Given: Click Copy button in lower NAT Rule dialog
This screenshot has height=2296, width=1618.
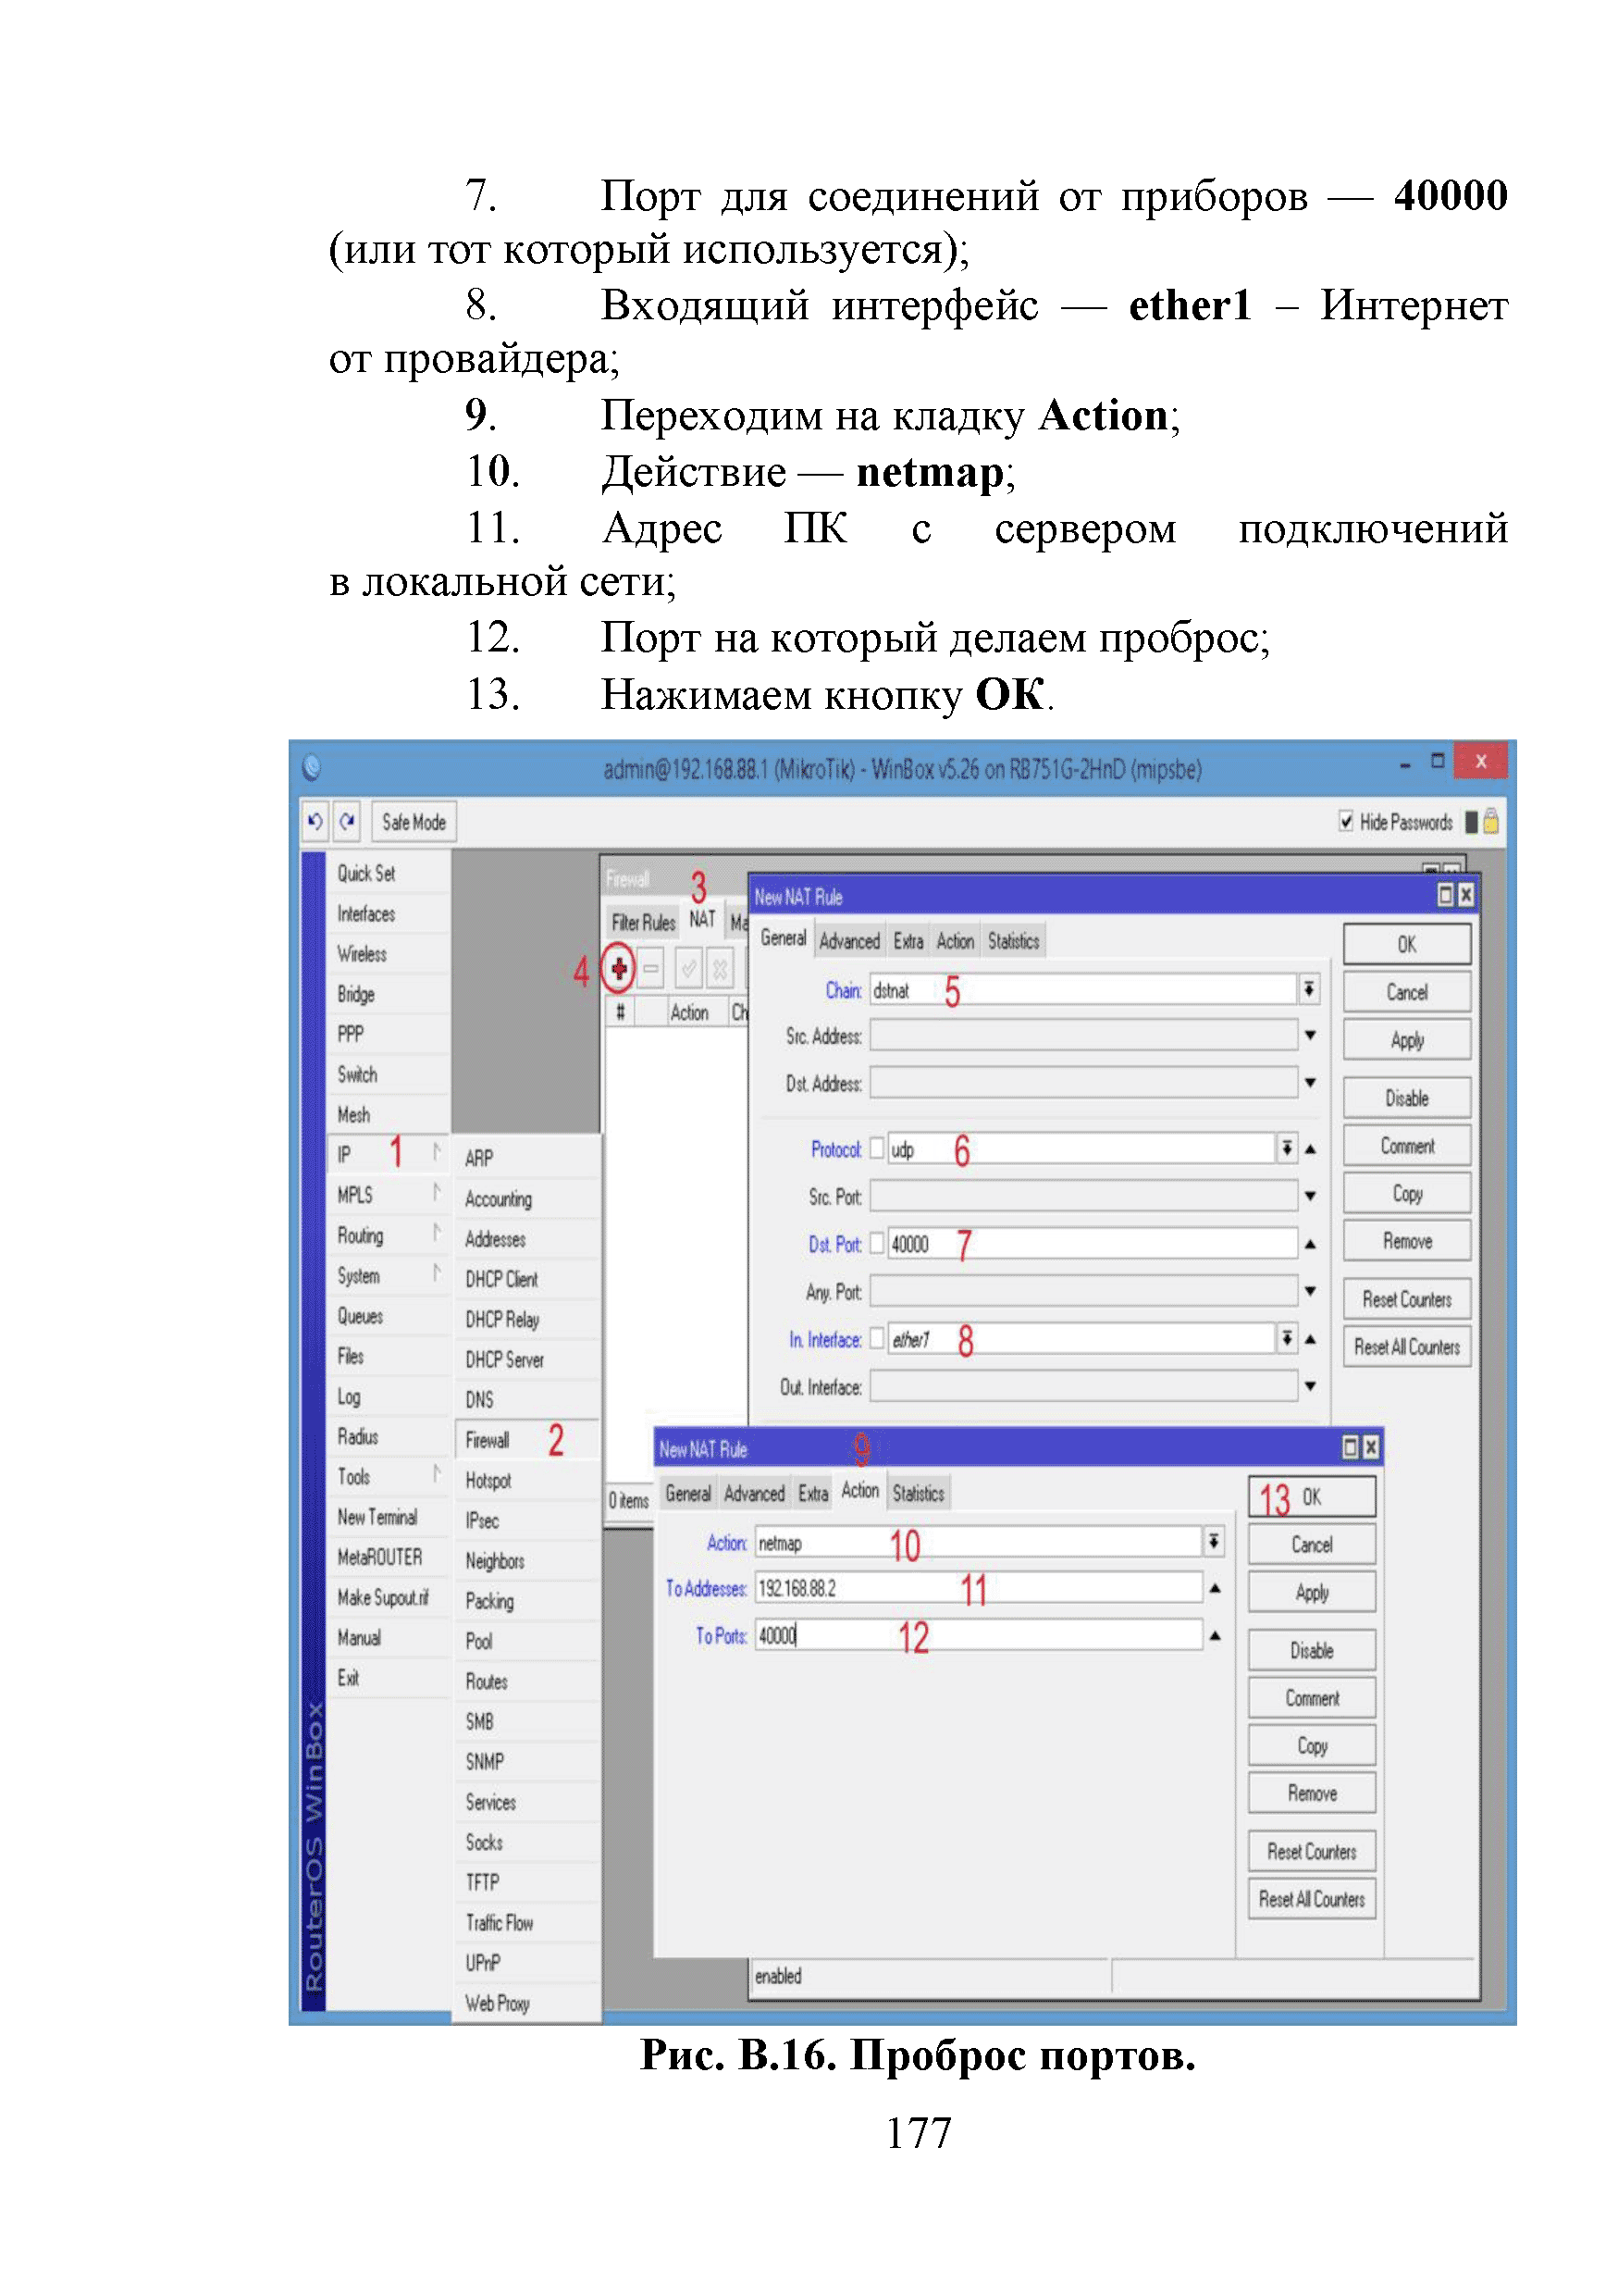Looking at the screenshot, I should [x=1311, y=1746].
